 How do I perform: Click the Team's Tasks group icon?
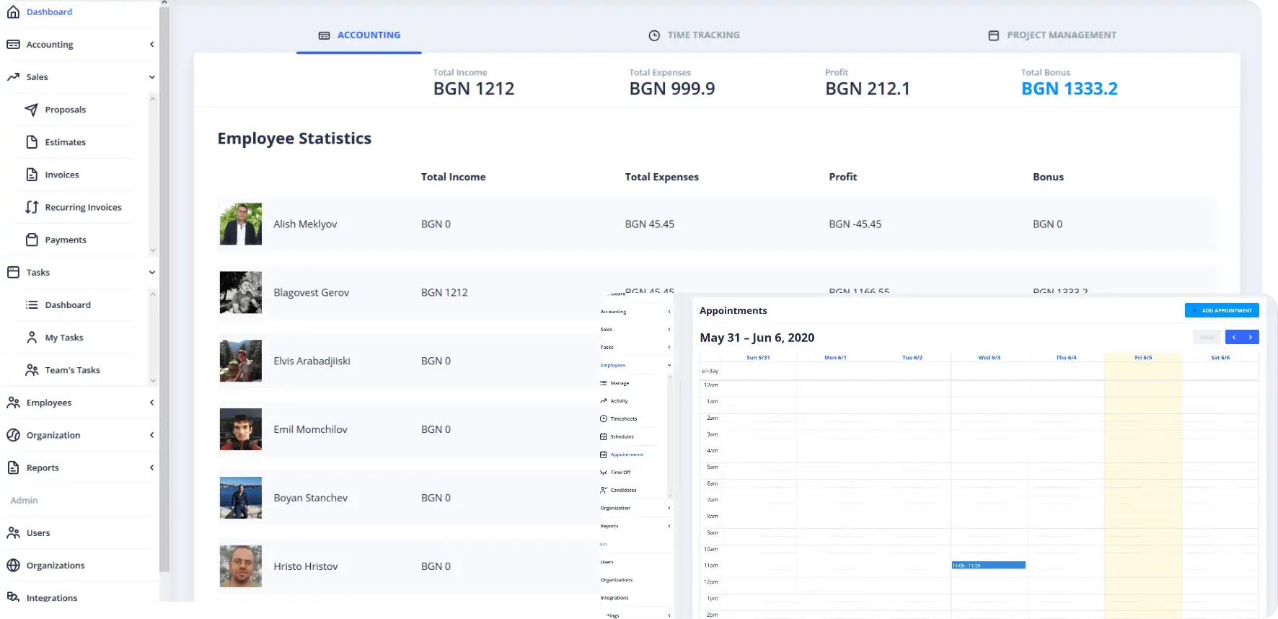(32, 370)
